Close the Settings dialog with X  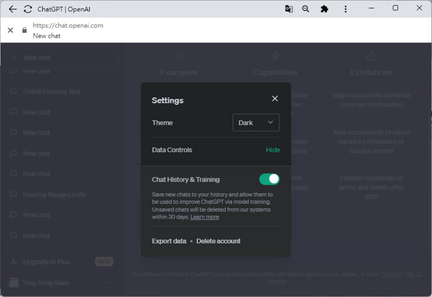[275, 99]
